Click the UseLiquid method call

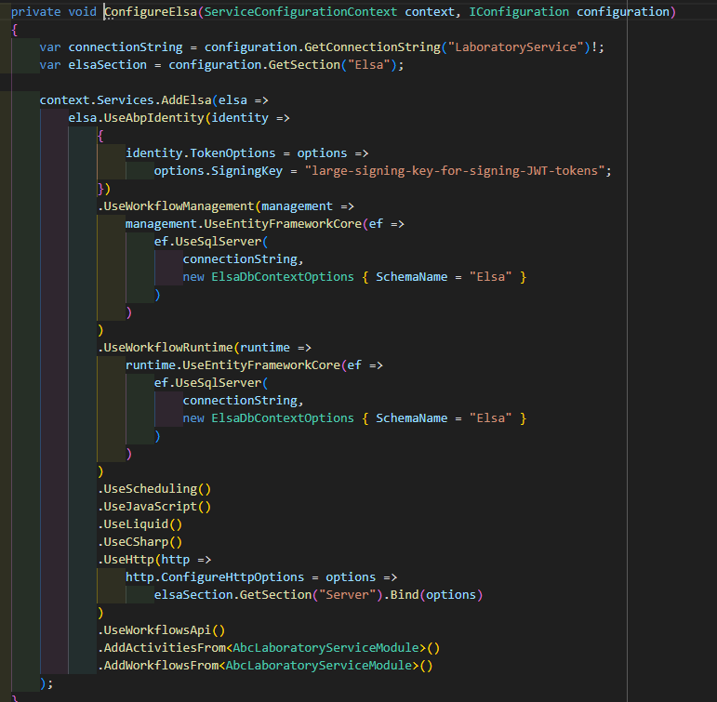tap(141, 523)
